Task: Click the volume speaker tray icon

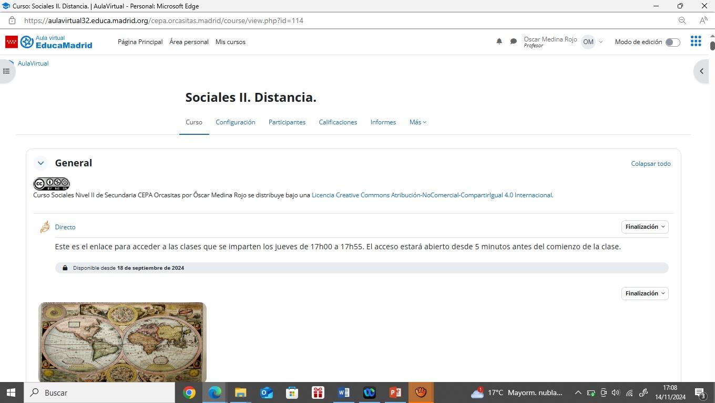Action: point(616,393)
